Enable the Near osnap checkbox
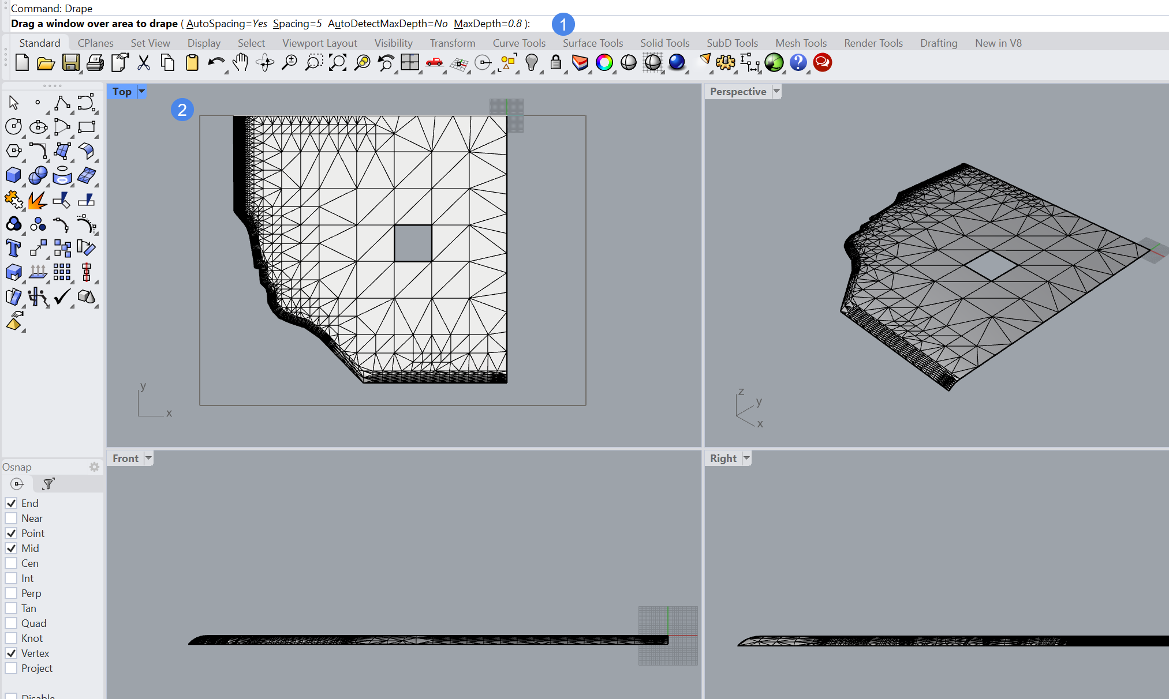This screenshot has width=1169, height=699. [x=11, y=518]
